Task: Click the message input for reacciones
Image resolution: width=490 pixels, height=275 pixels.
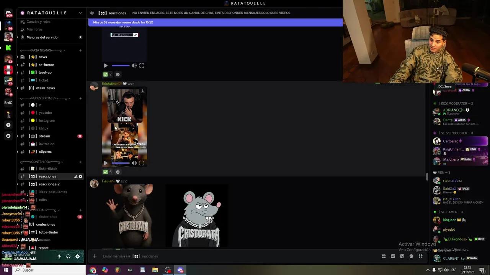Action: (239, 256)
